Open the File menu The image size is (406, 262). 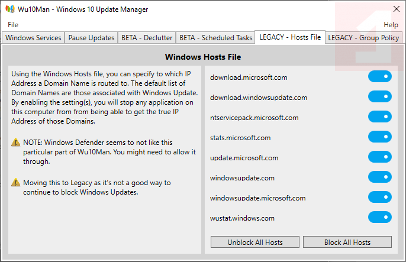click(13, 25)
